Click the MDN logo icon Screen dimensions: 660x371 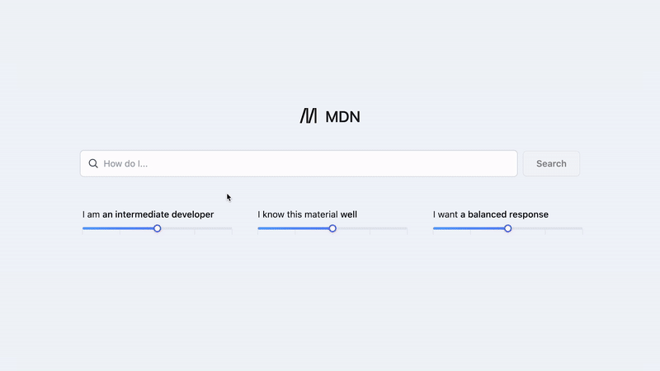(309, 116)
